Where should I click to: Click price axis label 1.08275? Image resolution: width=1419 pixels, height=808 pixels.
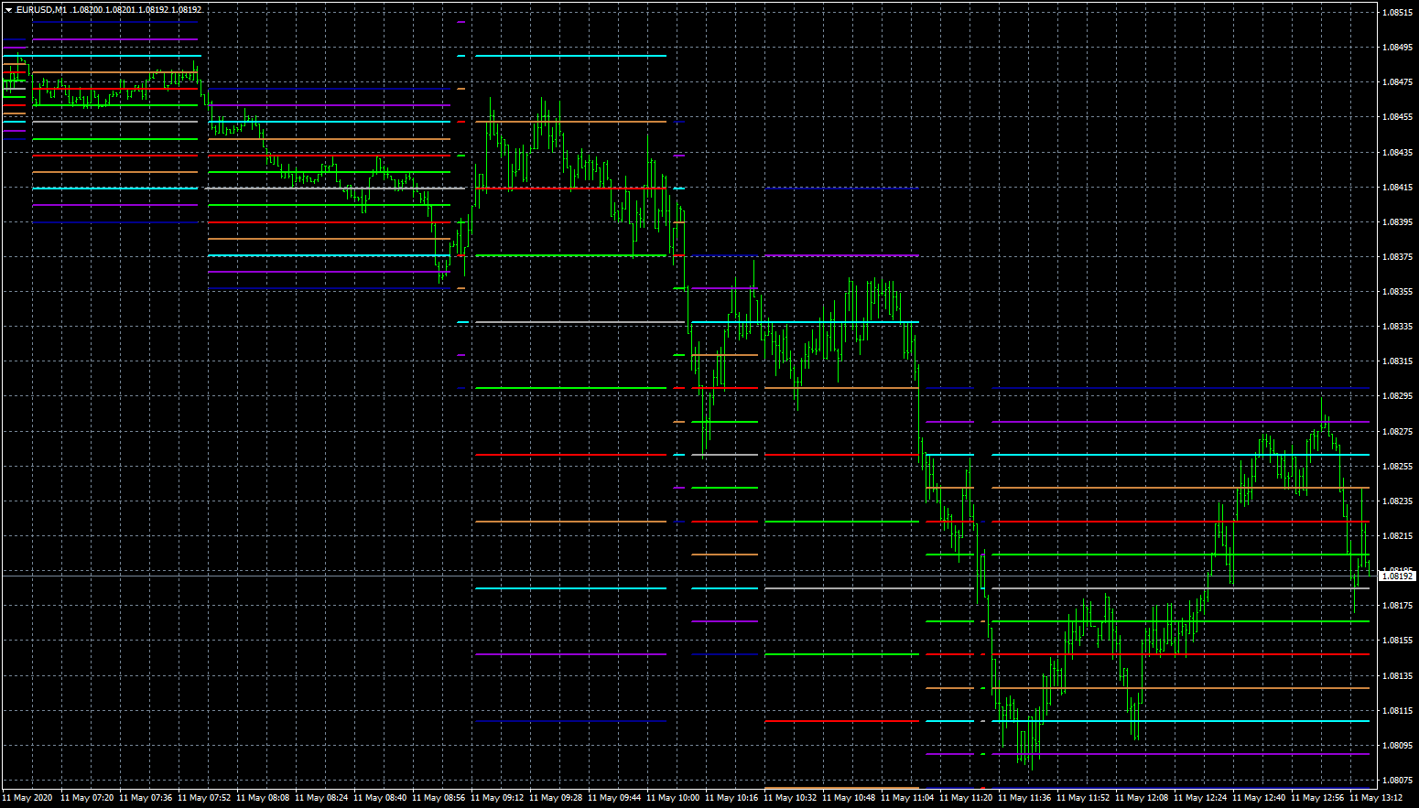(1397, 432)
